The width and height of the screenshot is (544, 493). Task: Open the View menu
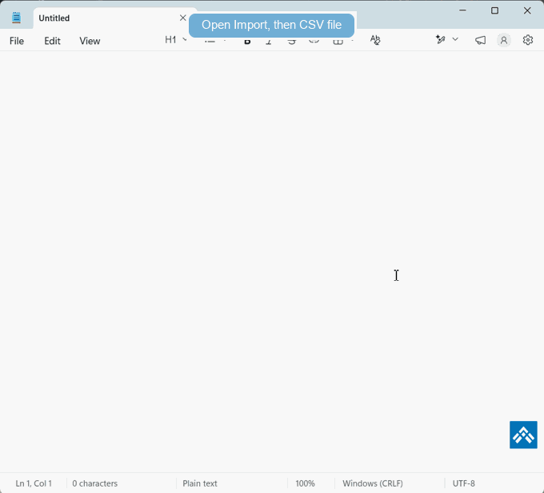coord(90,41)
